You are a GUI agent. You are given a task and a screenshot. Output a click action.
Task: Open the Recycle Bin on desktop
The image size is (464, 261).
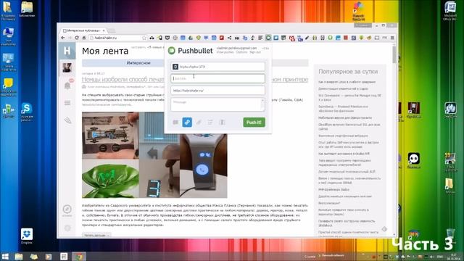(450, 235)
